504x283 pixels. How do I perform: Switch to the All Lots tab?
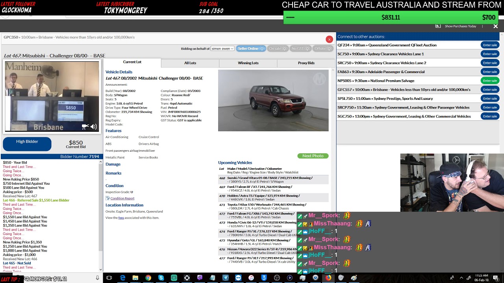[190, 63]
